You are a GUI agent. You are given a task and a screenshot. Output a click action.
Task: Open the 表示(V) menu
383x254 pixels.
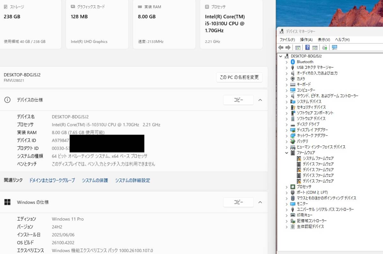(x=324, y=39)
